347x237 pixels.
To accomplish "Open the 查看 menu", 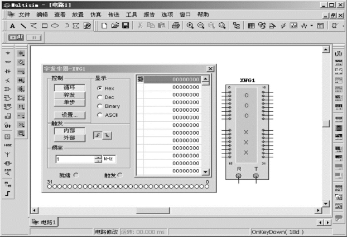I will coord(60,14).
